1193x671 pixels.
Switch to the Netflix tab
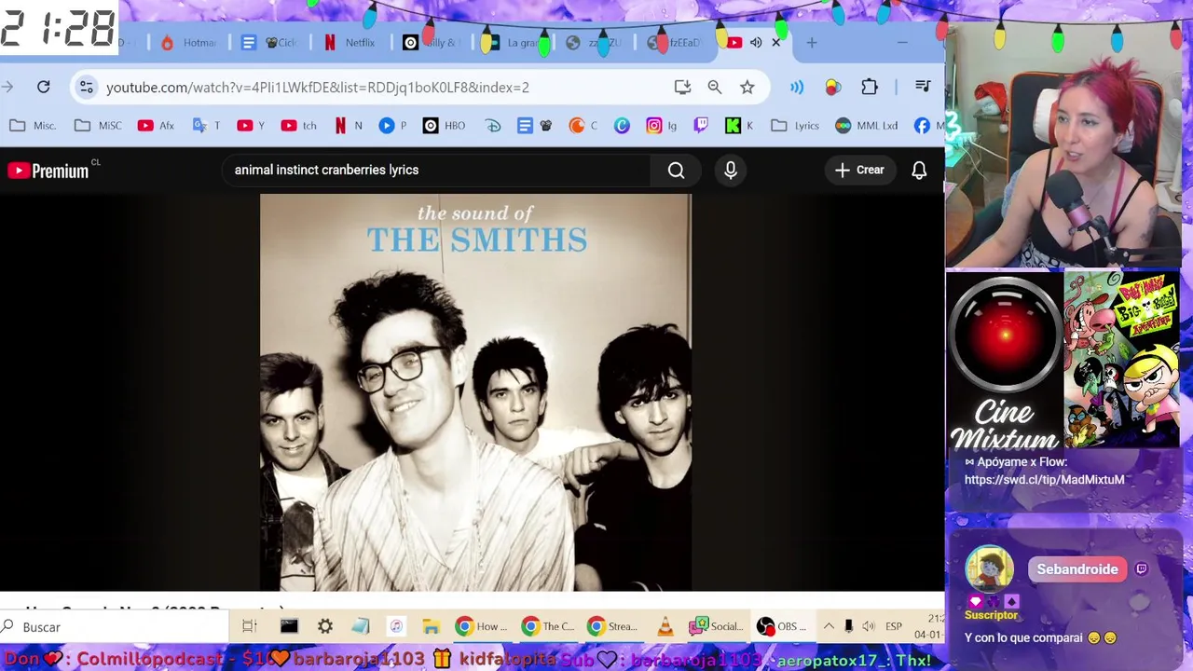[x=350, y=43]
